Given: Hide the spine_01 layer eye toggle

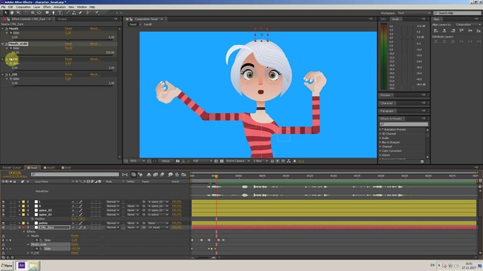Looking at the screenshot, I should click(3, 215).
